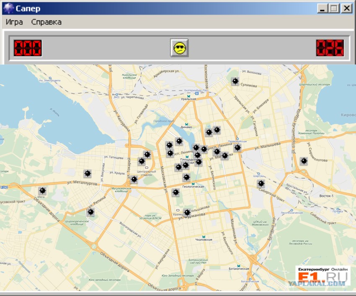The height and width of the screenshot is (296, 356).
Task: Click the Восток-1 map label
Action: [326, 196]
